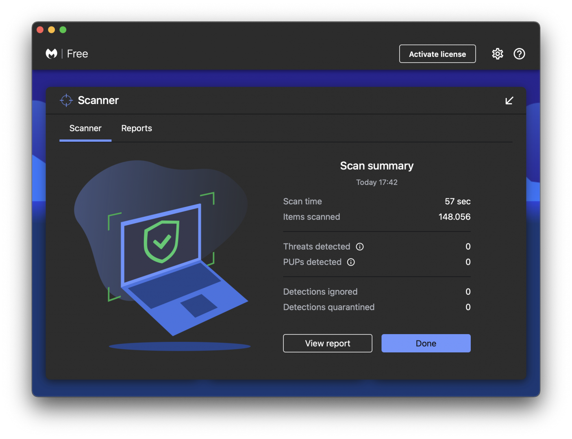The width and height of the screenshot is (572, 439).
Task: Click the Activate license button
Action: coord(437,54)
